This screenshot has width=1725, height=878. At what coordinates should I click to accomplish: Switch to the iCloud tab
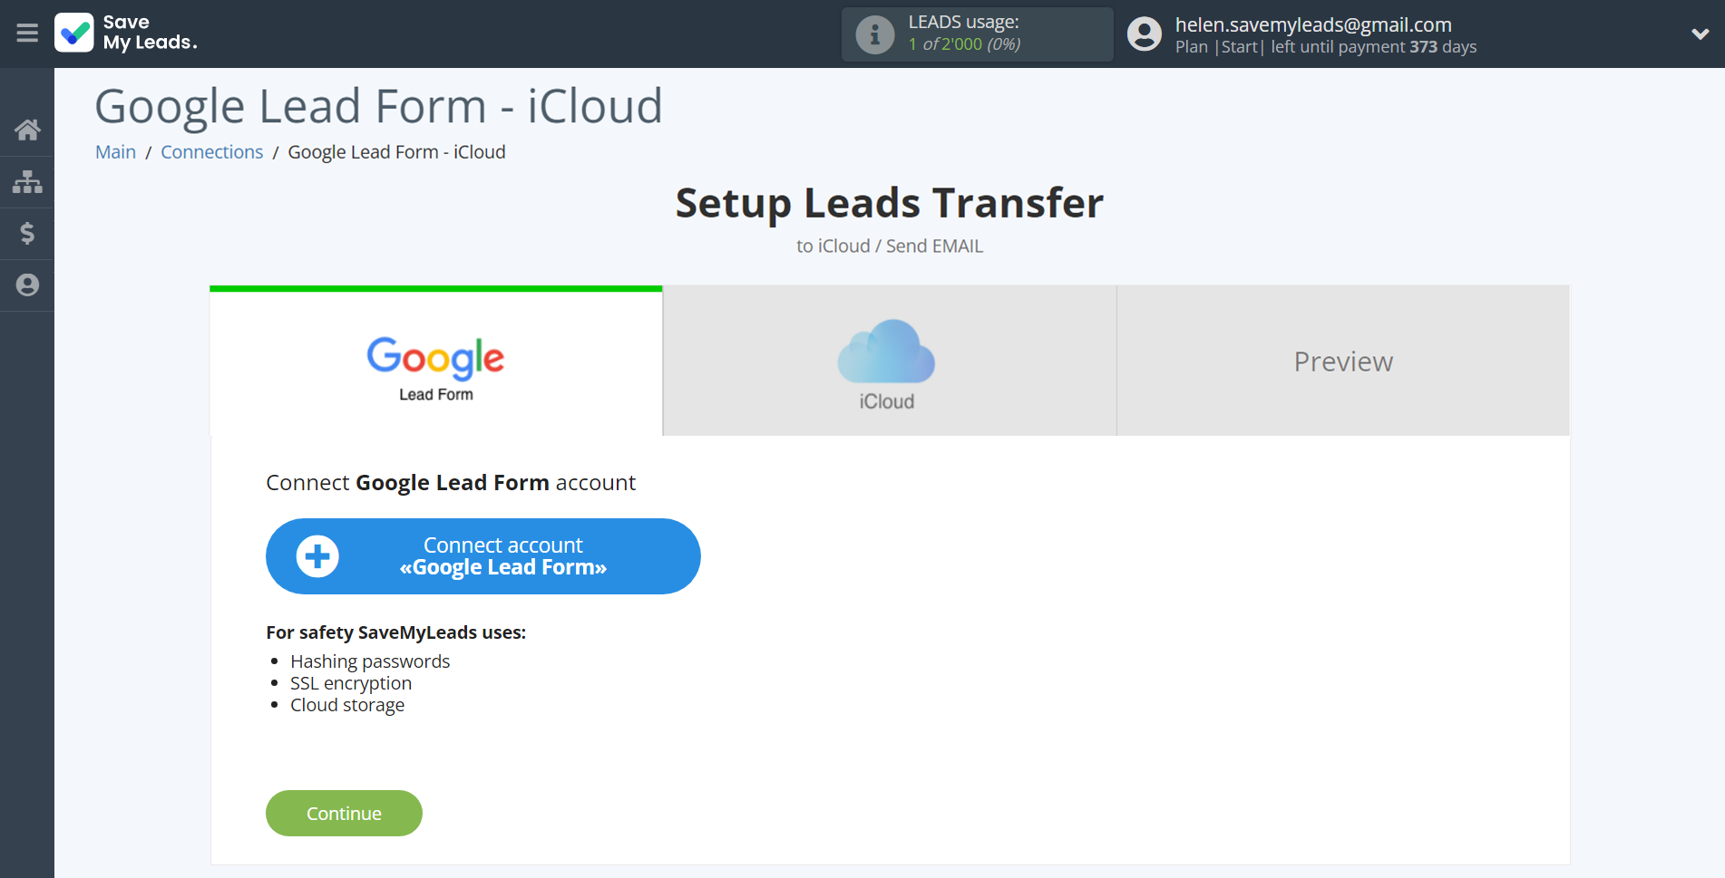[x=890, y=362]
